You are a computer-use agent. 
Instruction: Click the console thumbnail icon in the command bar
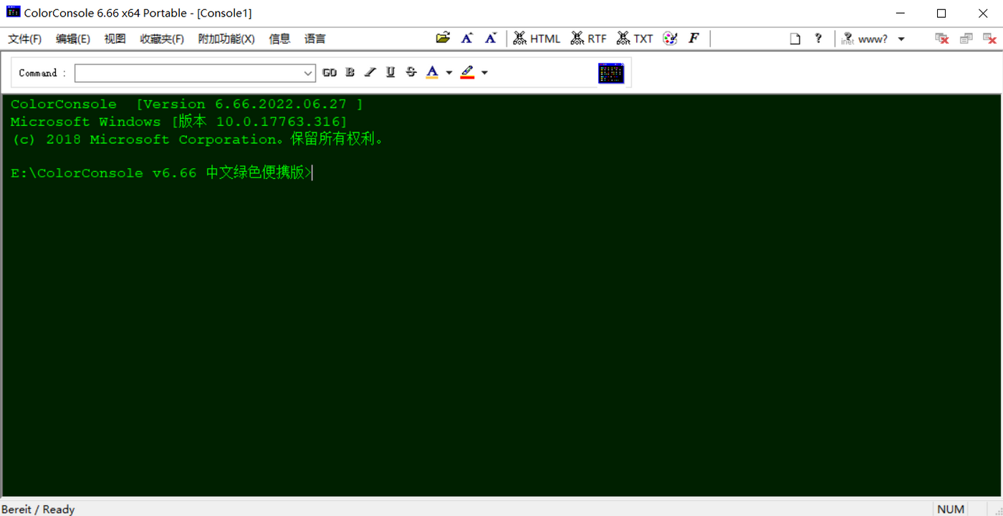coord(611,73)
